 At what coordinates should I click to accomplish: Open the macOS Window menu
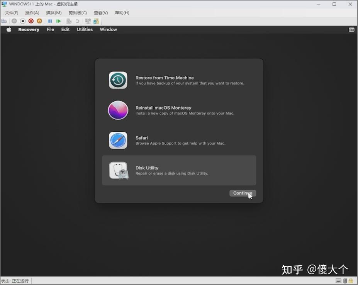109,29
